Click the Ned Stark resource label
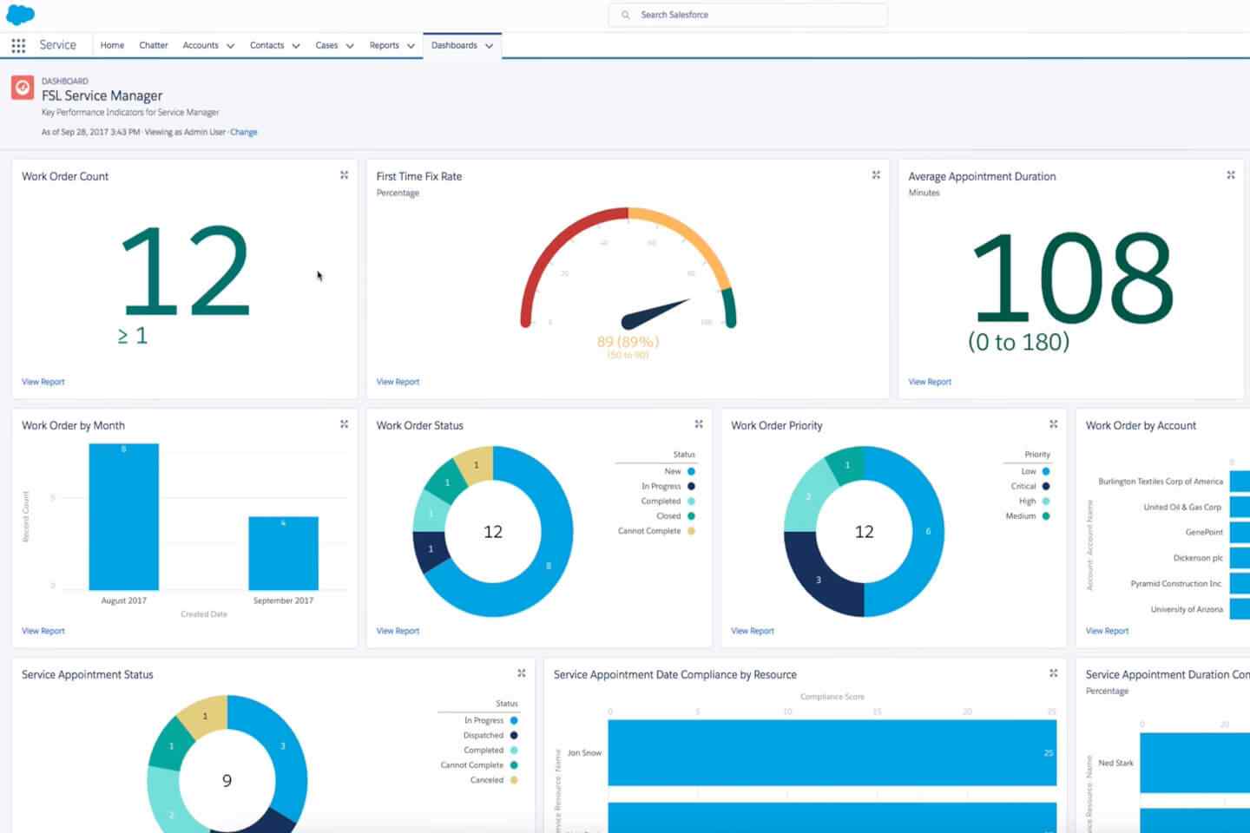Image resolution: width=1250 pixels, height=833 pixels. pyautogui.click(x=1115, y=763)
